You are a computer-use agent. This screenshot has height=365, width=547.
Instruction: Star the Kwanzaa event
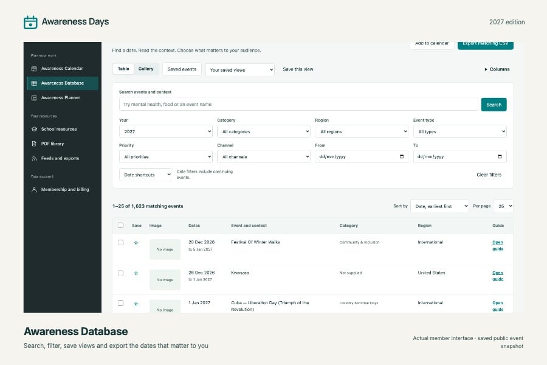(136, 273)
